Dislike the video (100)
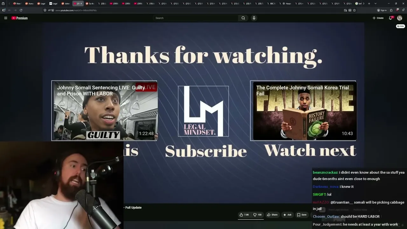The image size is (407, 229). pyautogui.click(x=257, y=215)
